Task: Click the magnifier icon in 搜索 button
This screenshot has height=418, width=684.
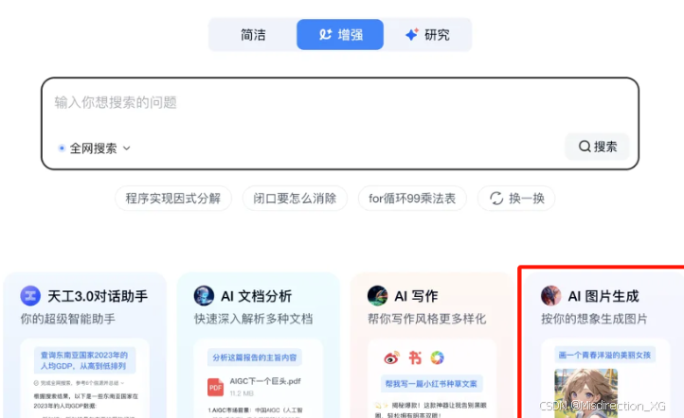Action: (x=585, y=147)
